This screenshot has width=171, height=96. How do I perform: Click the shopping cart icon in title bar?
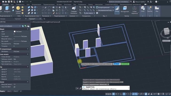tap(148, 2)
